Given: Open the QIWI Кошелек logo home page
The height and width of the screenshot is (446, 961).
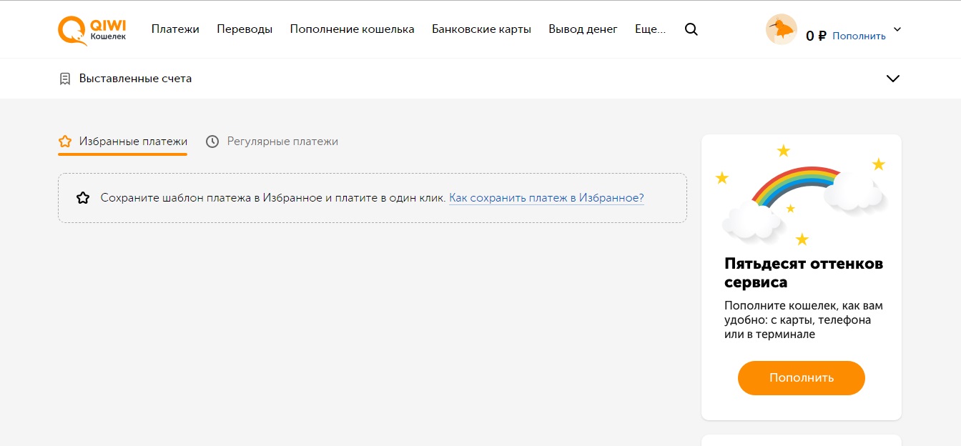Looking at the screenshot, I should (92, 31).
